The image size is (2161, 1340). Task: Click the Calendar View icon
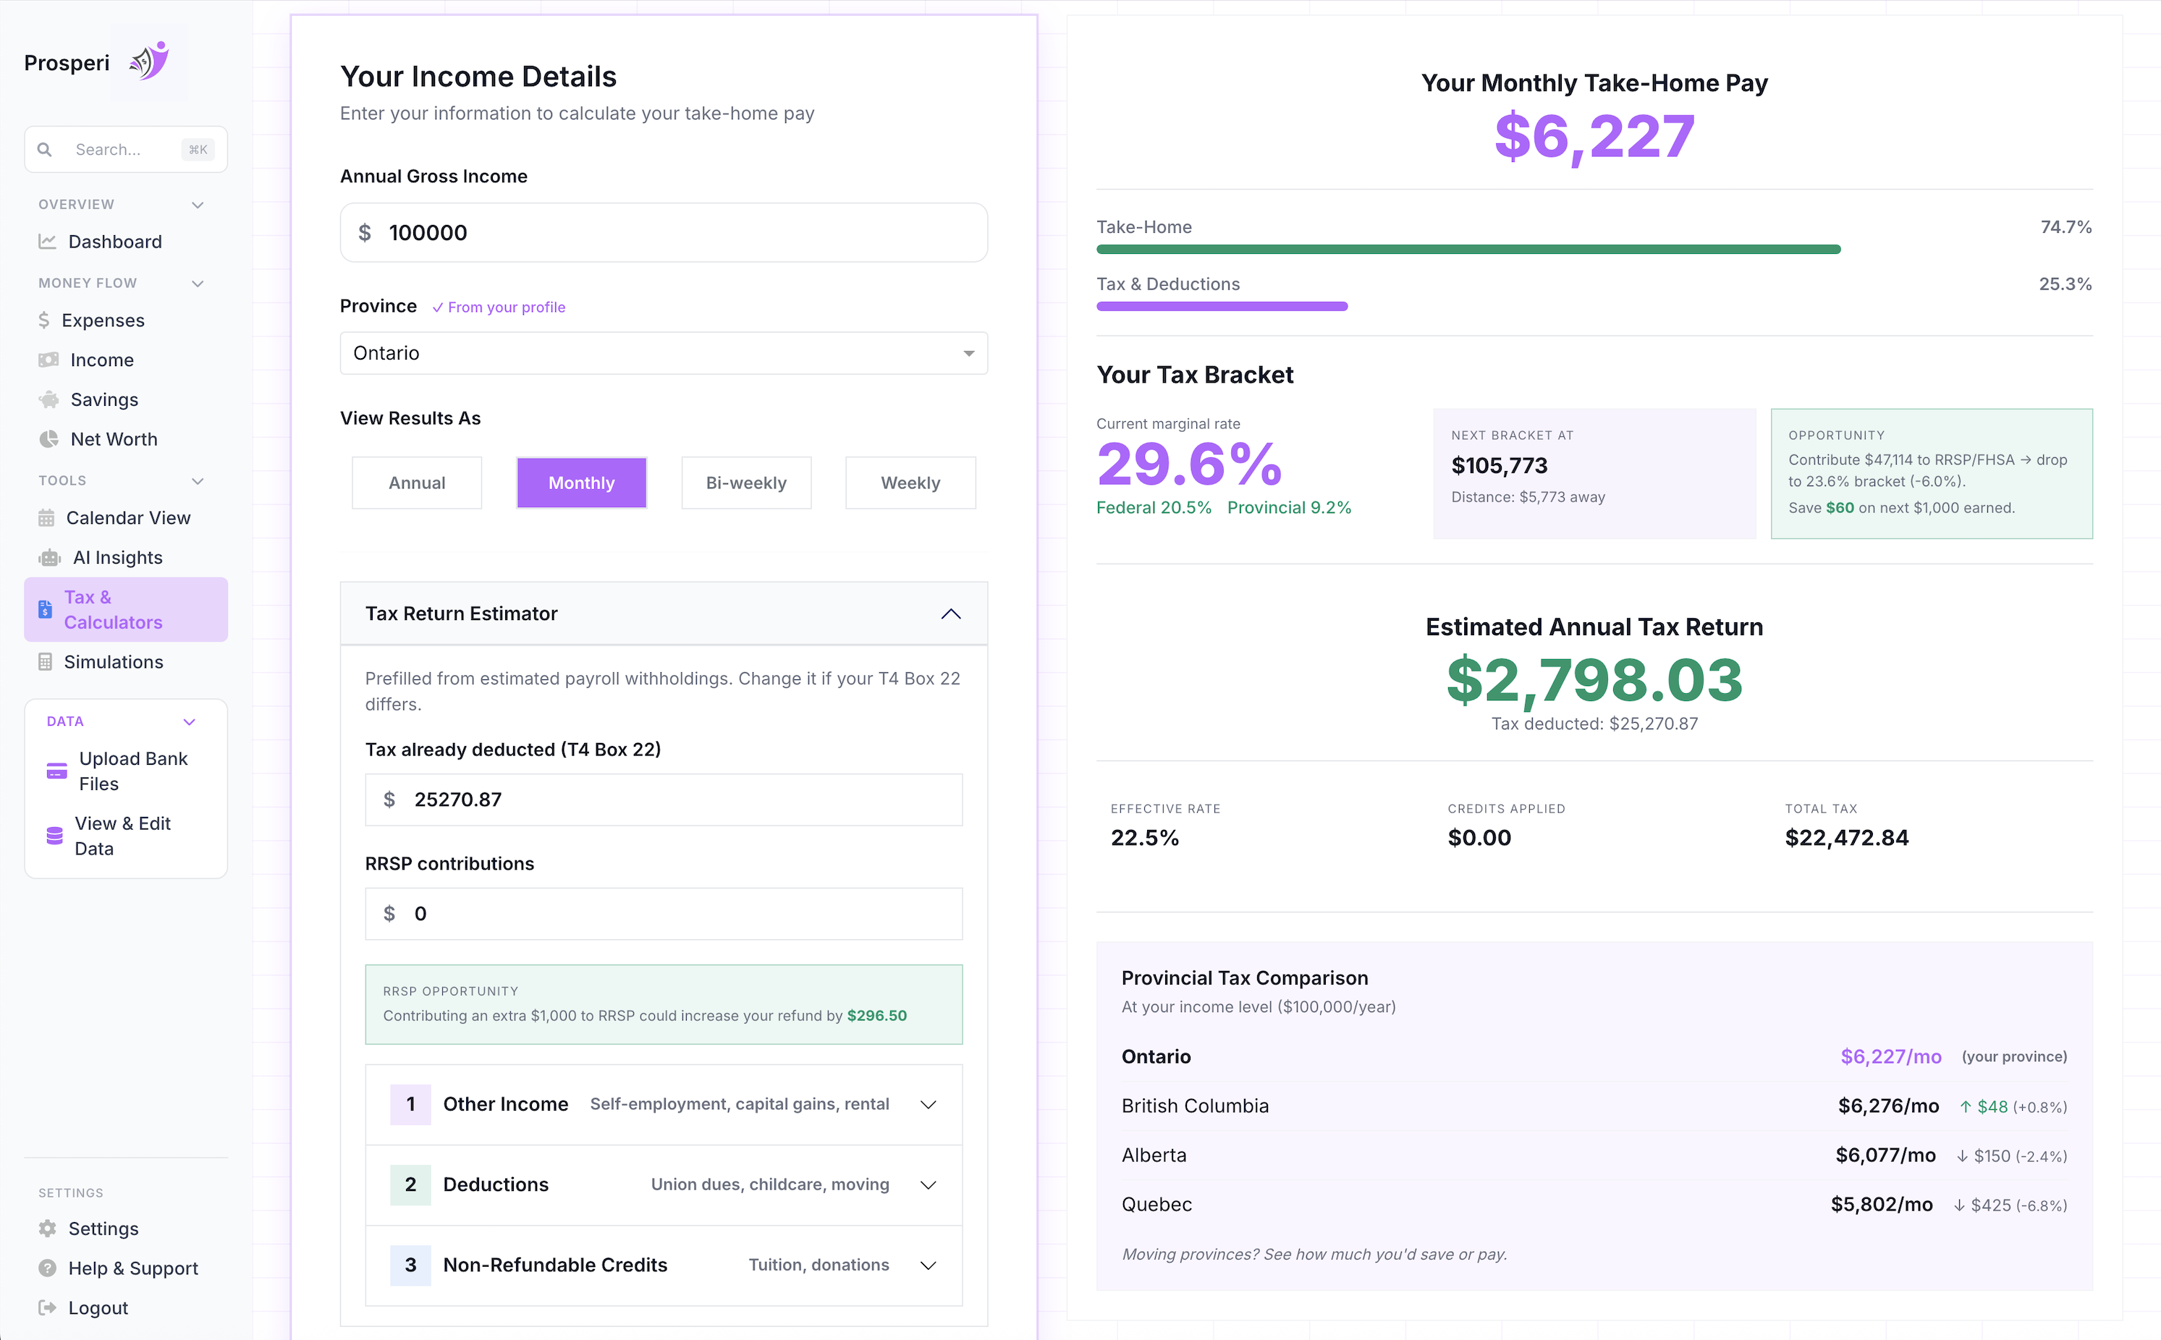46,517
